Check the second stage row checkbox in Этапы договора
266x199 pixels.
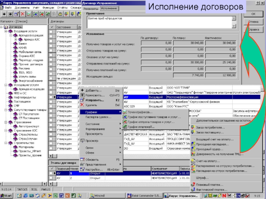coord(51,178)
